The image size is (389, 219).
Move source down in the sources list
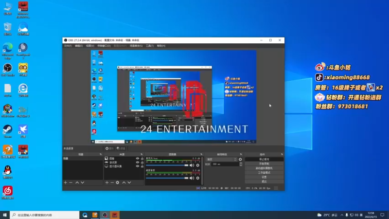pyautogui.click(x=129, y=182)
